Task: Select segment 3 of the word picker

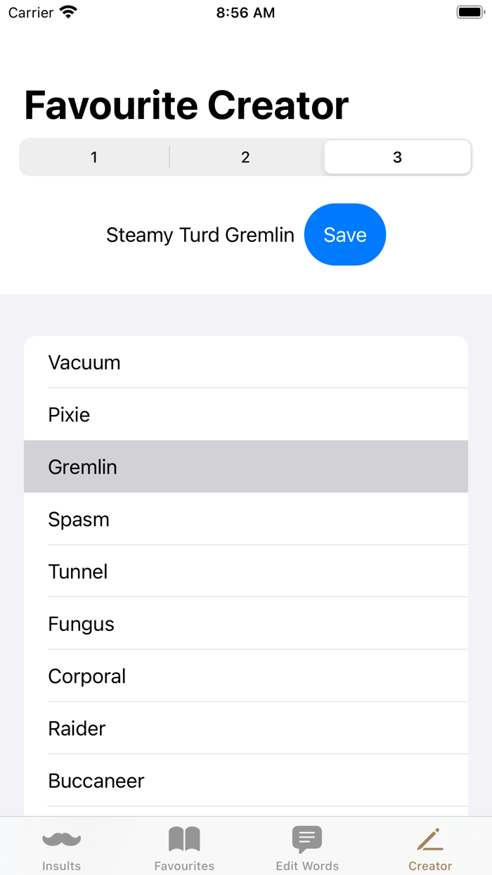Action: (396, 157)
